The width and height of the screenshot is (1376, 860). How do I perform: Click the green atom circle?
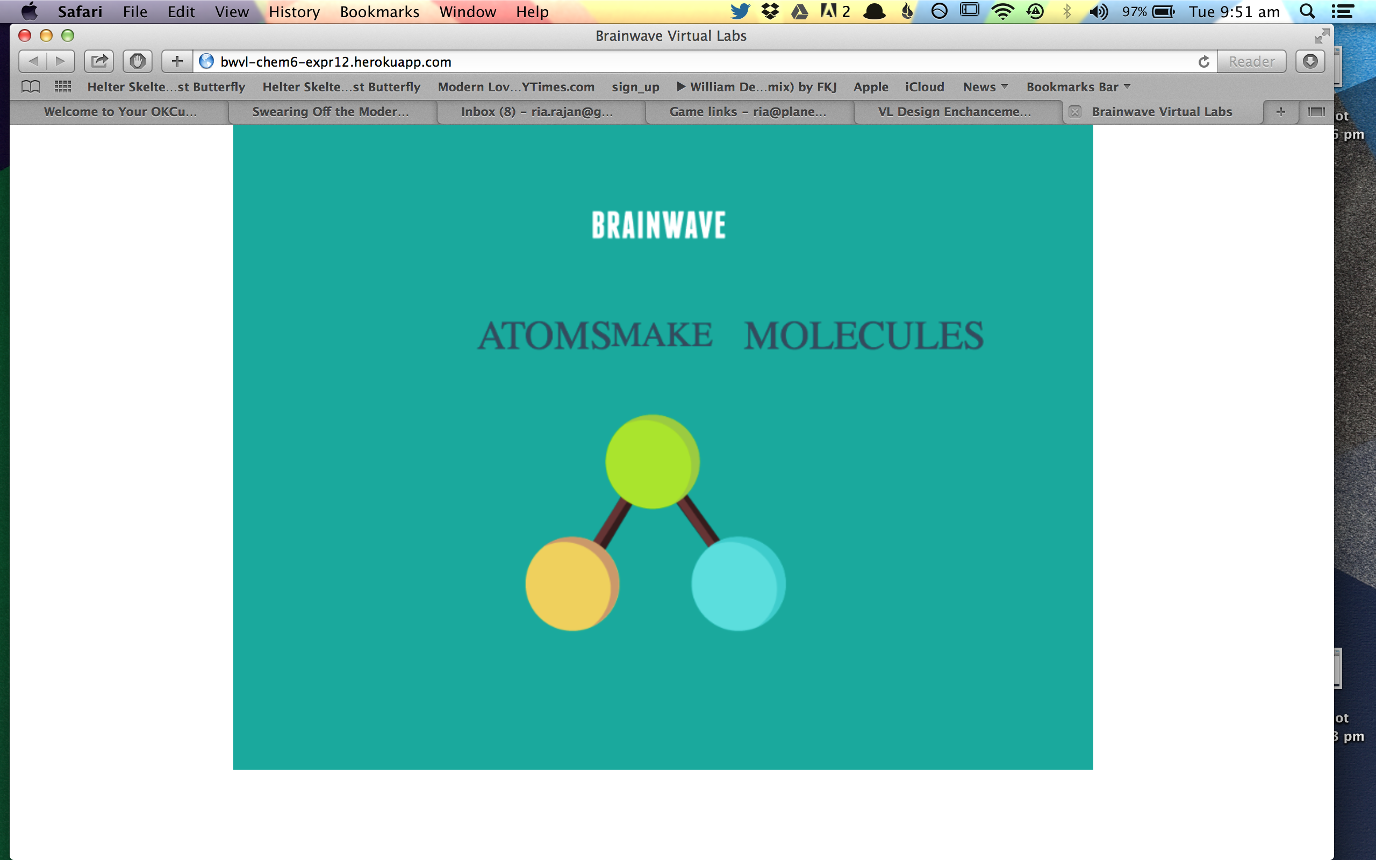point(652,461)
